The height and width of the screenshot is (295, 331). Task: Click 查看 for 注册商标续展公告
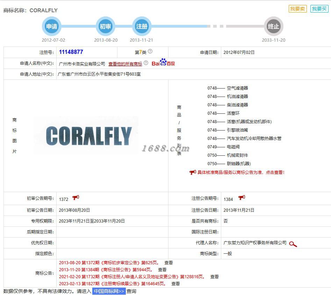click(x=175, y=283)
